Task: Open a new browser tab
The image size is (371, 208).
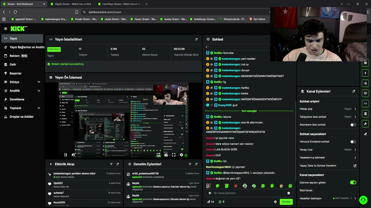Action: (x=146, y=4)
